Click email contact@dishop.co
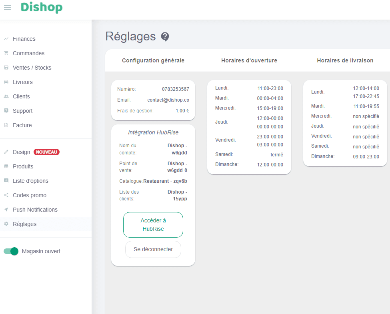 (x=168, y=100)
